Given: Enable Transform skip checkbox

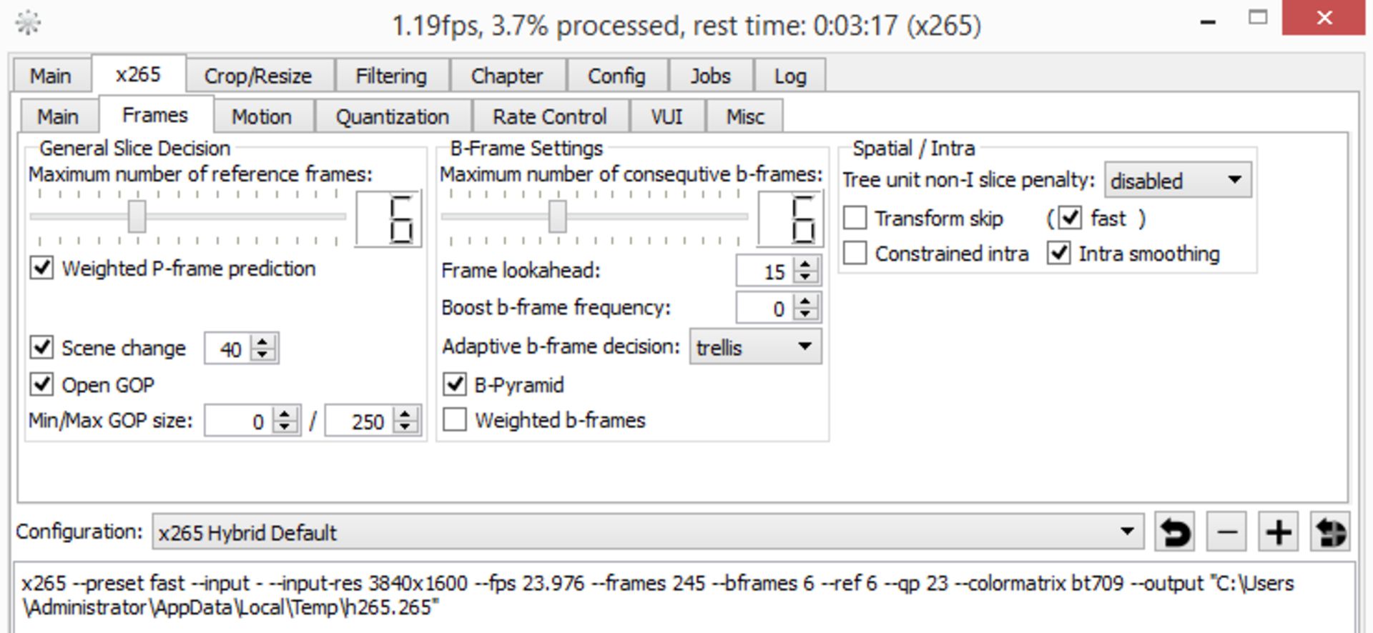Looking at the screenshot, I should [855, 218].
